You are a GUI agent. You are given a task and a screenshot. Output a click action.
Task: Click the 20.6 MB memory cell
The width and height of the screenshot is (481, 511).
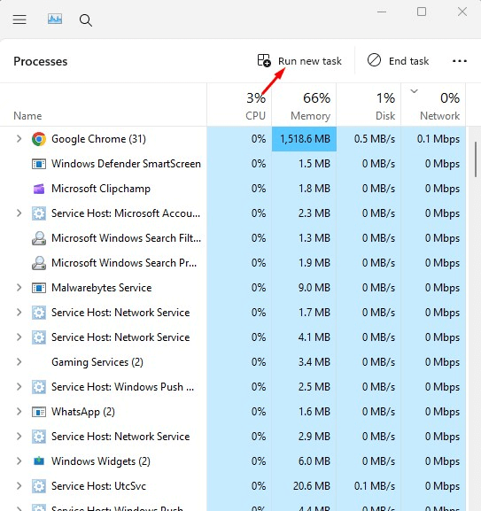point(312,486)
